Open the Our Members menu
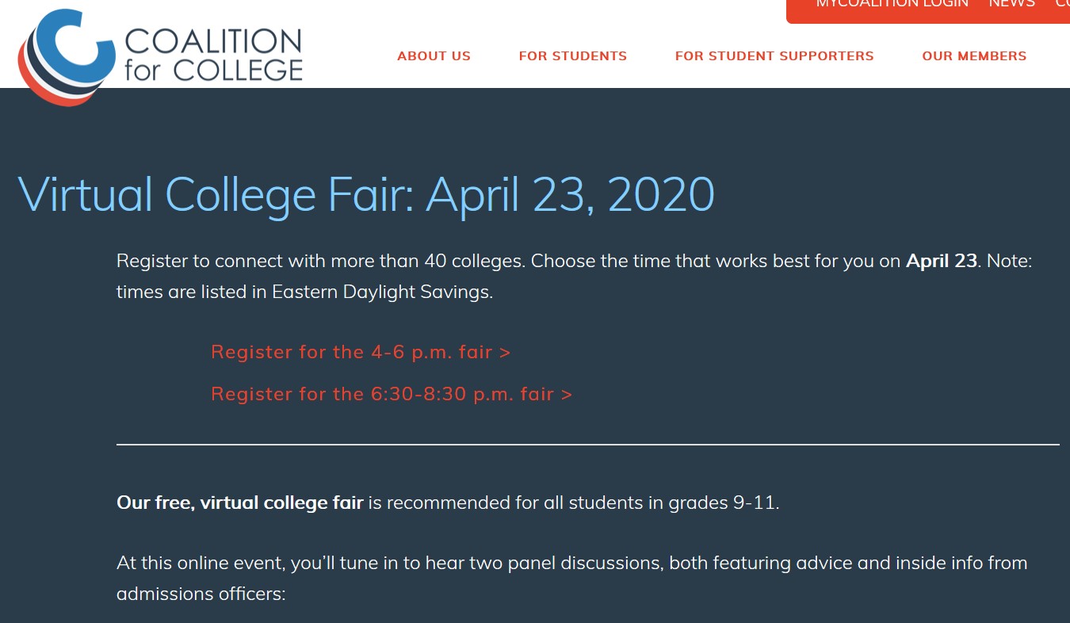This screenshot has height=623, width=1070. point(974,56)
